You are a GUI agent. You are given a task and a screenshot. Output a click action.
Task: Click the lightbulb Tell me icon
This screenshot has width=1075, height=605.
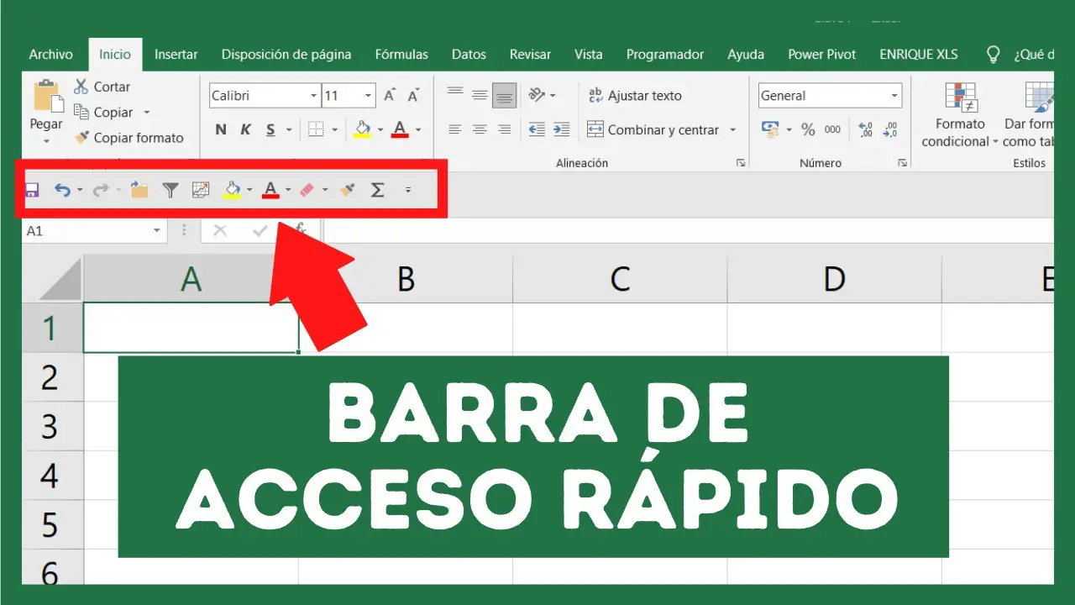pyautogui.click(x=993, y=55)
